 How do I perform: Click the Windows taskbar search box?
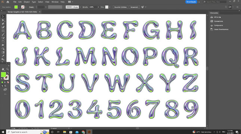pos(28,132)
